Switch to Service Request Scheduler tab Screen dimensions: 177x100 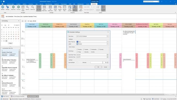(17, 96)
